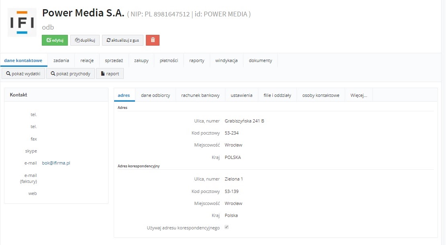446x245 pixels.
Task: Click the skype label
Action: pyautogui.click(x=31, y=151)
